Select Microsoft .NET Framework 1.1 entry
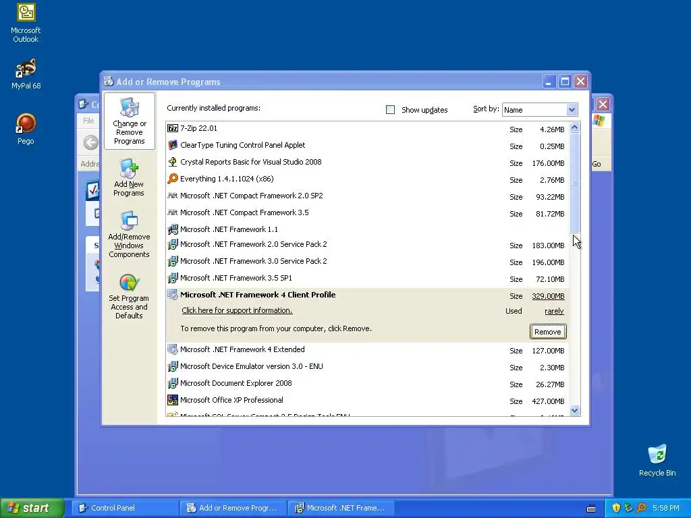The image size is (691, 518). point(368,229)
